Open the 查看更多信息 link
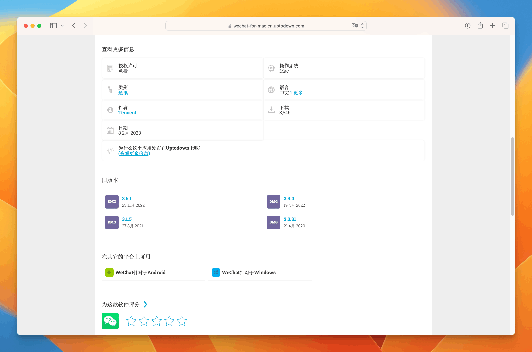This screenshot has height=352, width=532. pyautogui.click(x=134, y=154)
